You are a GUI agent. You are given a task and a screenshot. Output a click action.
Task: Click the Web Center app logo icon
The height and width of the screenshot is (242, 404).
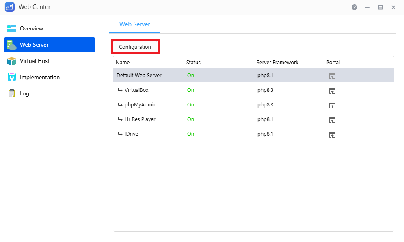click(10, 7)
